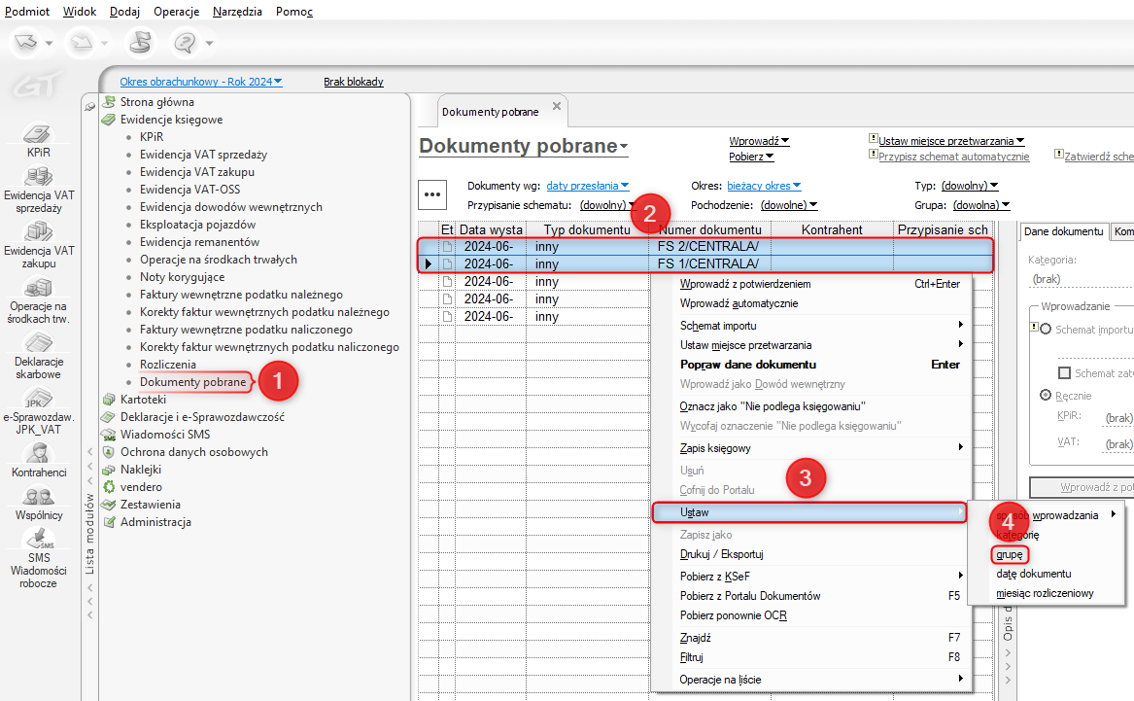Open the KPiR sidebar icon
Viewport: 1134px width, 701px height.
tap(38, 135)
